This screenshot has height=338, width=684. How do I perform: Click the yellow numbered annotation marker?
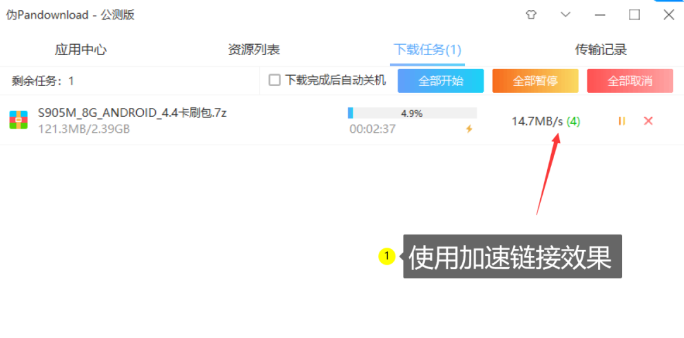coord(386,257)
